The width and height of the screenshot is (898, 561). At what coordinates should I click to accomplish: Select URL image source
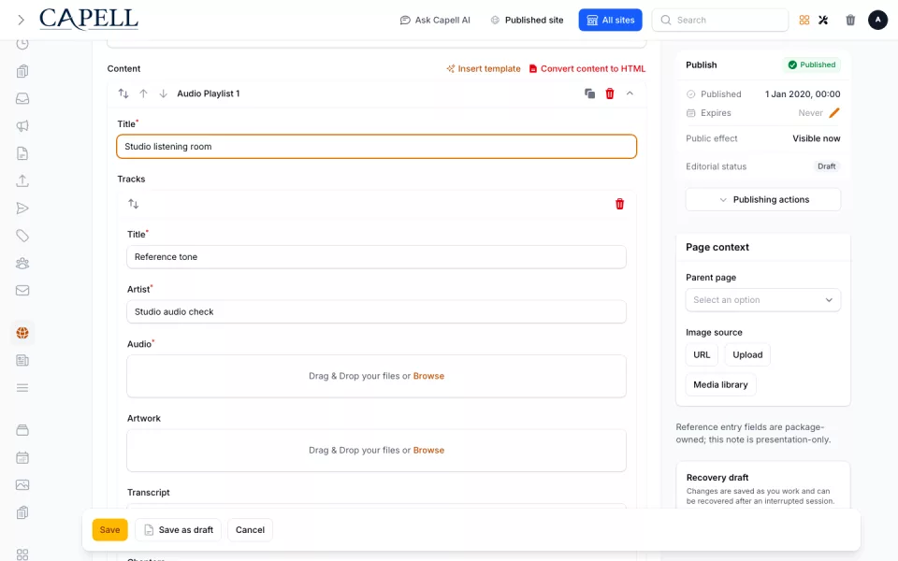(702, 355)
